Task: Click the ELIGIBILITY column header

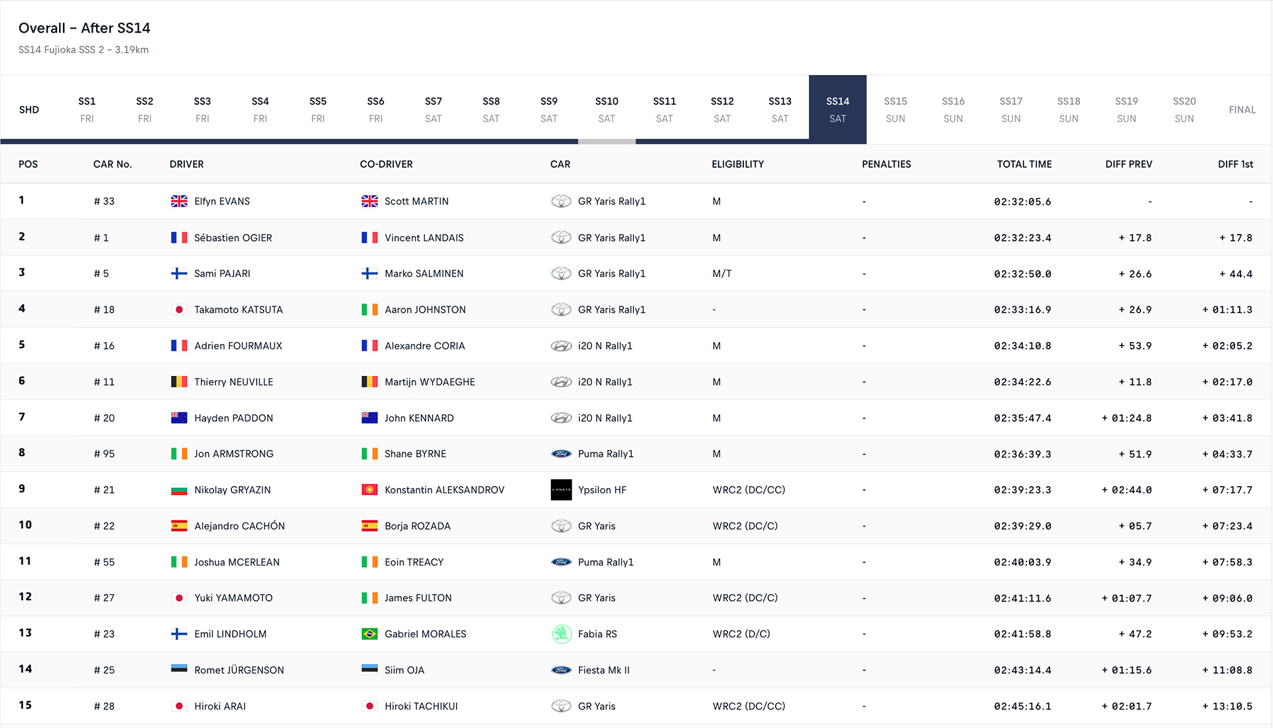Action: pyautogui.click(x=738, y=164)
